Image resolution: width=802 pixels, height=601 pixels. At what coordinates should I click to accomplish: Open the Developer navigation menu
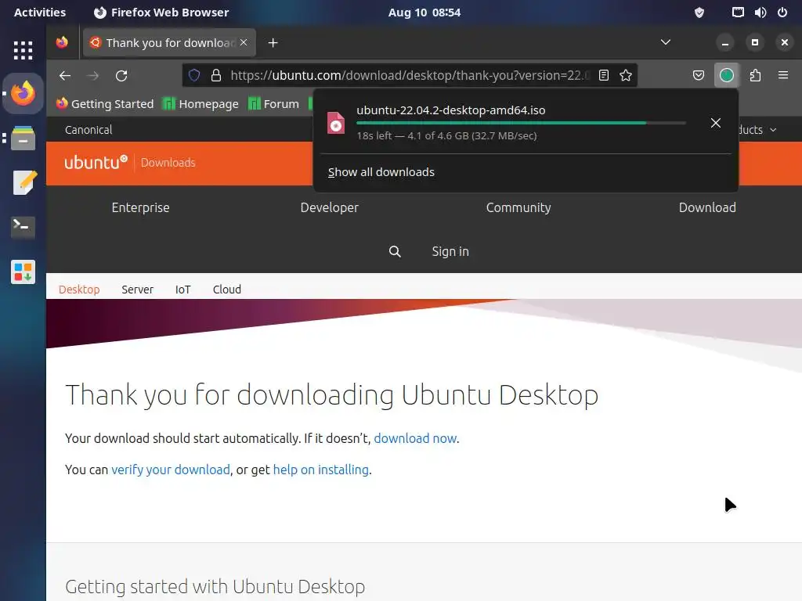tap(330, 207)
